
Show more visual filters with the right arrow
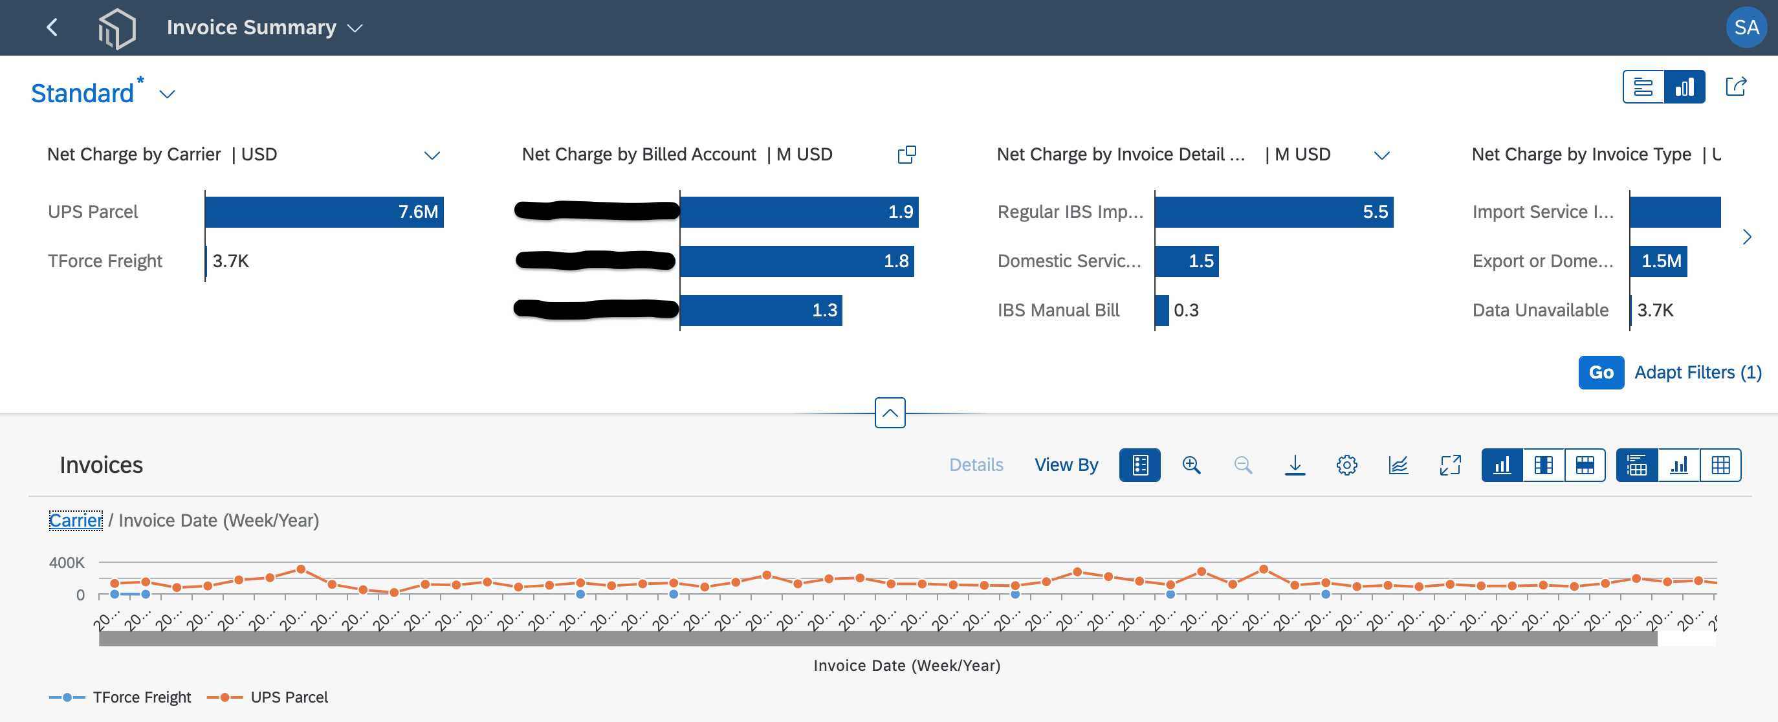(x=1746, y=237)
